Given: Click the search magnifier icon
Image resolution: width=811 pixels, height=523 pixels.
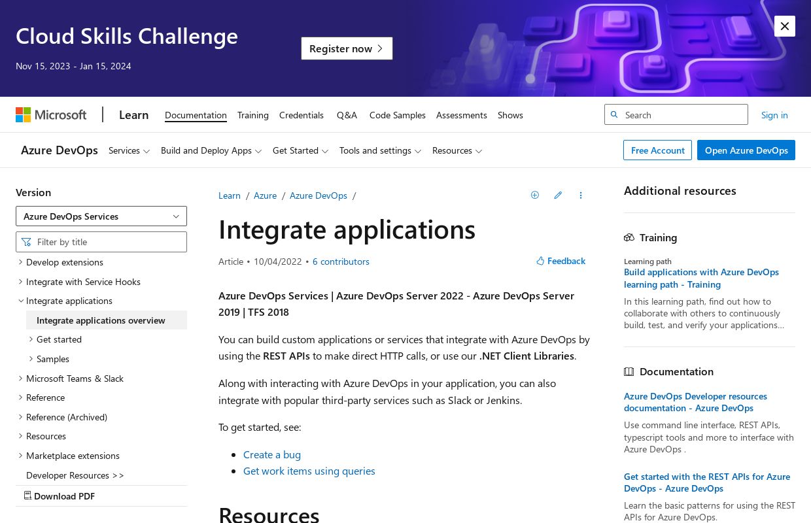Looking at the screenshot, I should pyautogui.click(x=614, y=114).
